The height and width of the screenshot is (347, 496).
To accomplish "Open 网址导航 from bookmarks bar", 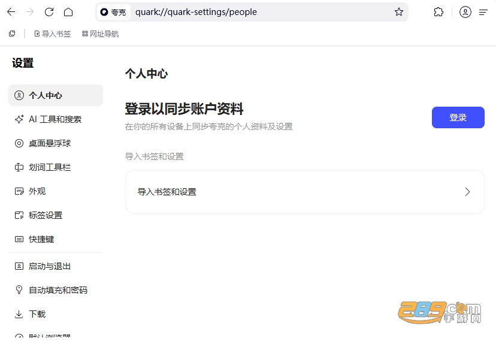I will [x=100, y=34].
